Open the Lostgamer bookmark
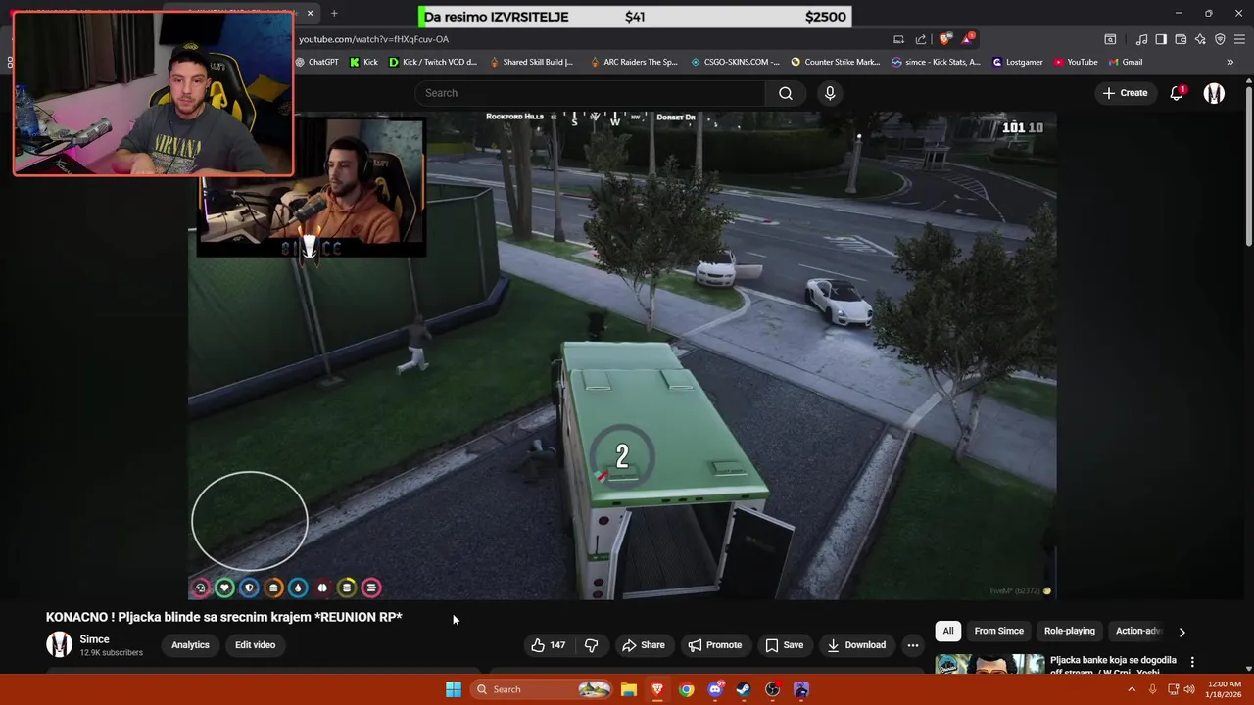Image resolution: width=1254 pixels, height=705 pixels. point(1018,62)
